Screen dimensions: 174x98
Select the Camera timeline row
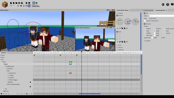tap(16, 55)
